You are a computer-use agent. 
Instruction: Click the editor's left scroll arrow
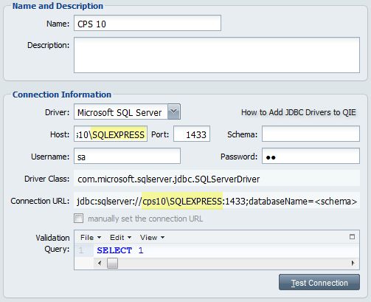(100, 264)
